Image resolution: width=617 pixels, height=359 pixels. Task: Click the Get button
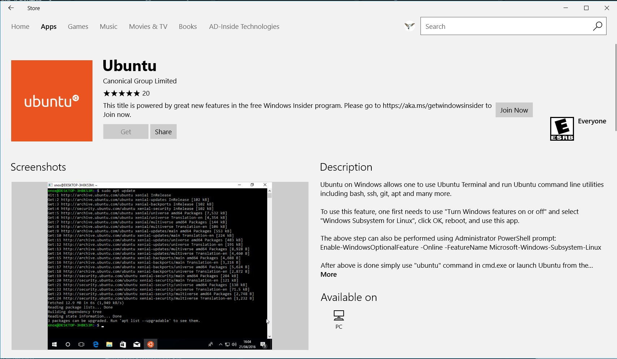point(126,131)
